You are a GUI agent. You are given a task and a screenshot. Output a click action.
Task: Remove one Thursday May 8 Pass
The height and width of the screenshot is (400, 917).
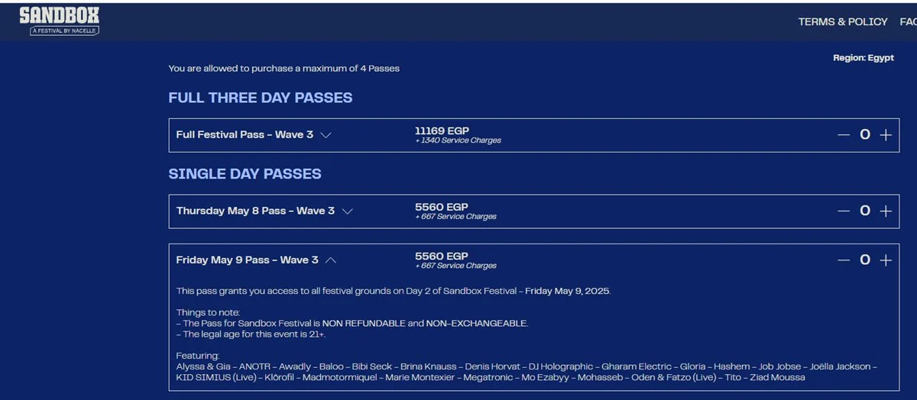pos(844,211)
